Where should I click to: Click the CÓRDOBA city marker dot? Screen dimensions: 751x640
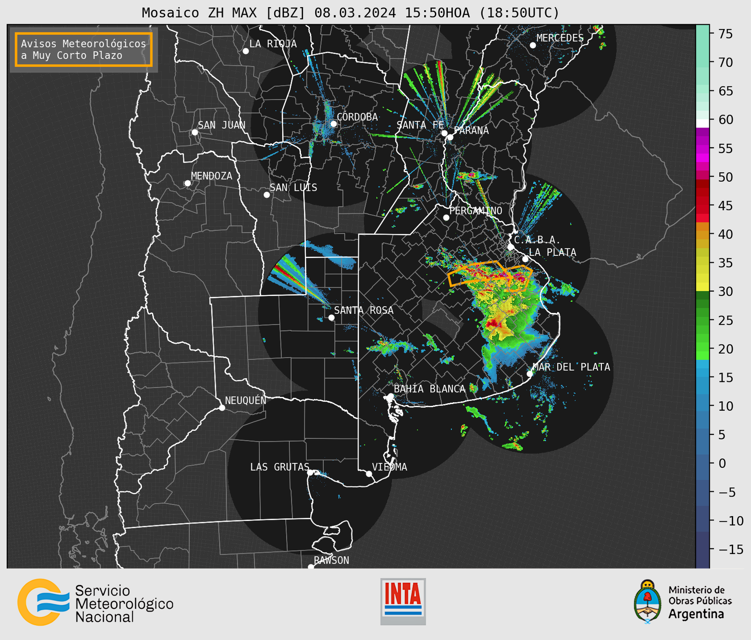click(x=333, y=124)
